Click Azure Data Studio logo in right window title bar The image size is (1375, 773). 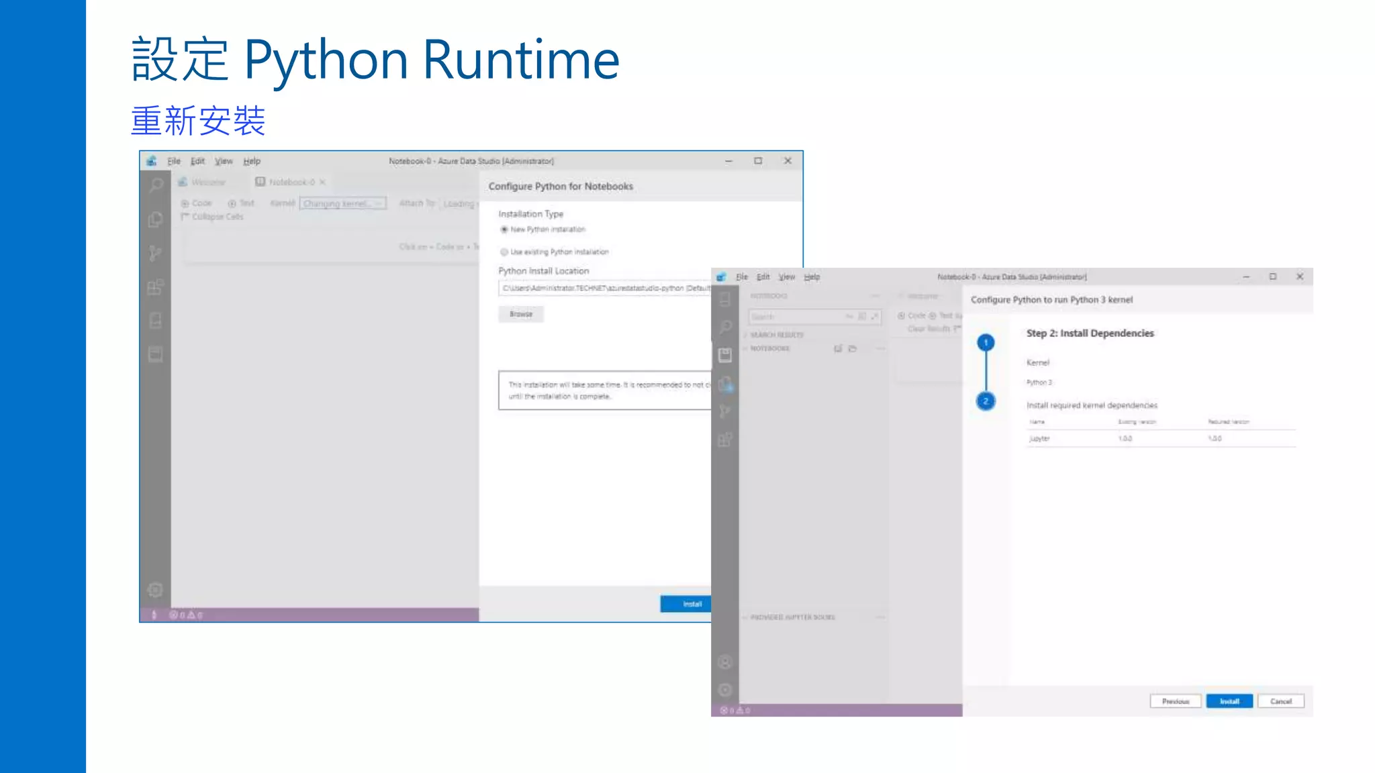tap(721, 276)
